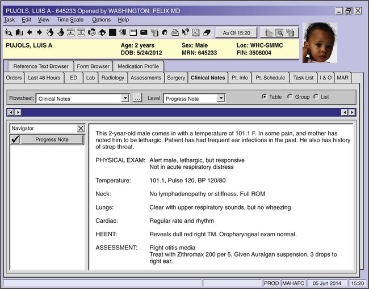The width and height of the screenshot is (369, 289).
Task: Click the help pointer question mark icon
Action: 184,32
